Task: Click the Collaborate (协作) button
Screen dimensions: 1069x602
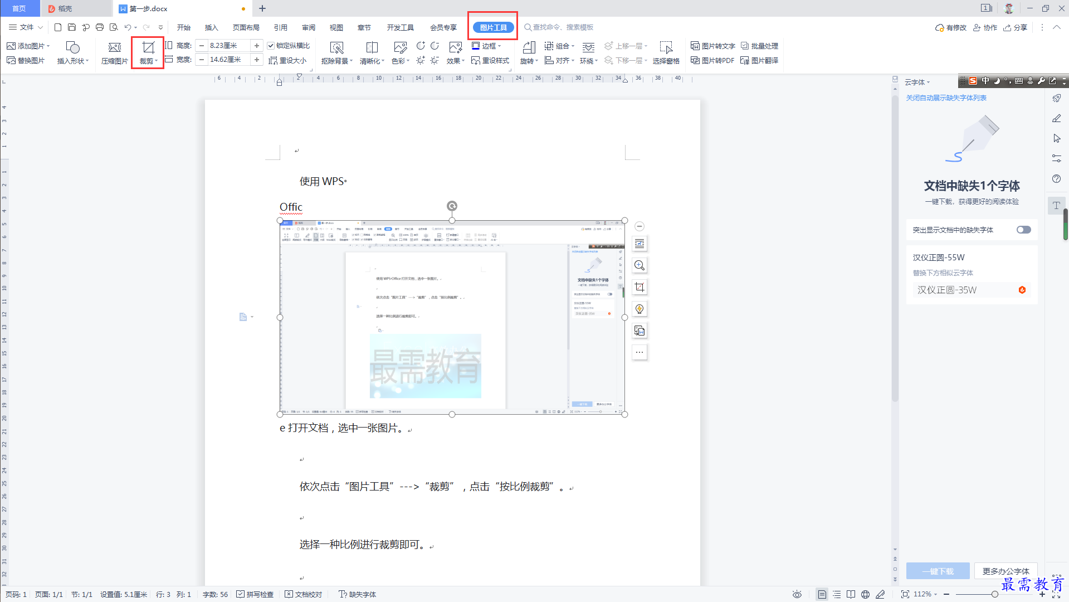Action: pyautogui.click(x=985, y=27)
